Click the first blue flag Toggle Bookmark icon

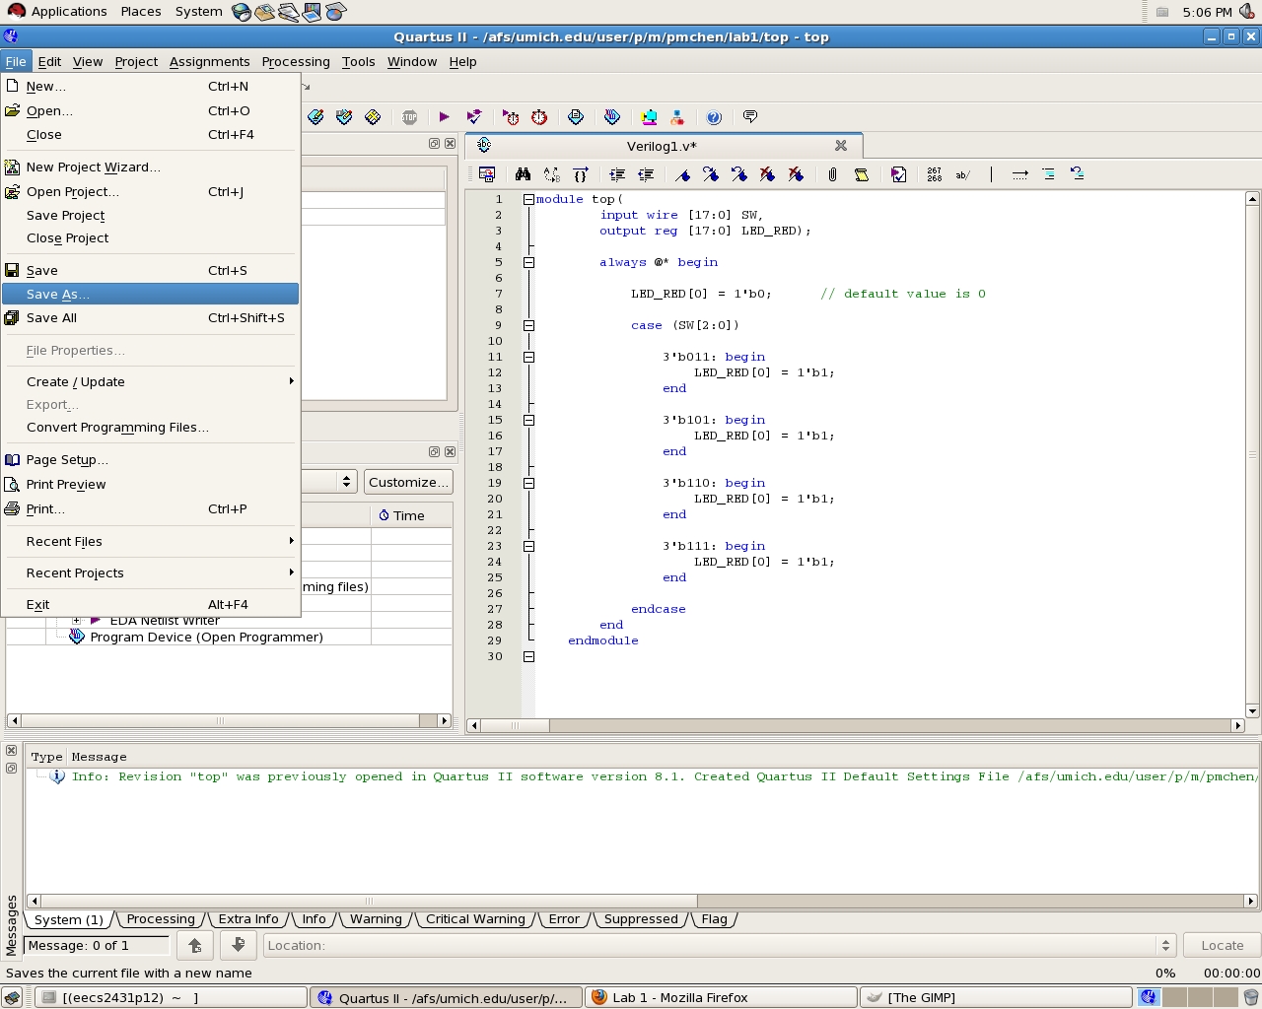tap(682, 174)
